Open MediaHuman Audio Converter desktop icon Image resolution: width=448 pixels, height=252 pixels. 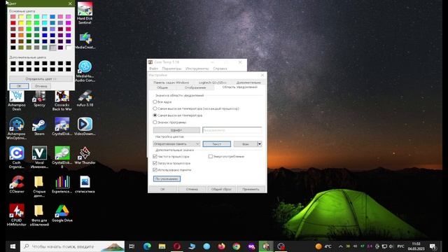point(85,71)
